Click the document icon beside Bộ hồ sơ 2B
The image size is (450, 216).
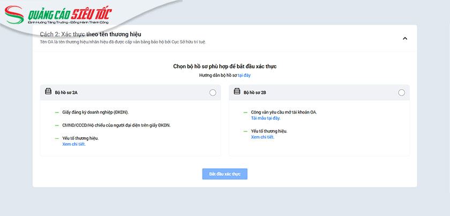(237, 92)
